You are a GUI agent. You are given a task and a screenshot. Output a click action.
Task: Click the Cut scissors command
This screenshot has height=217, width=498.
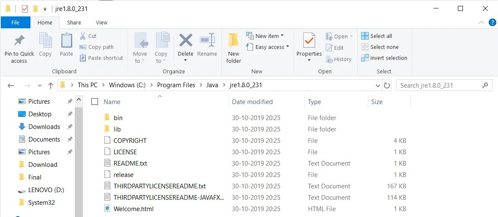[x=88, y=36]
